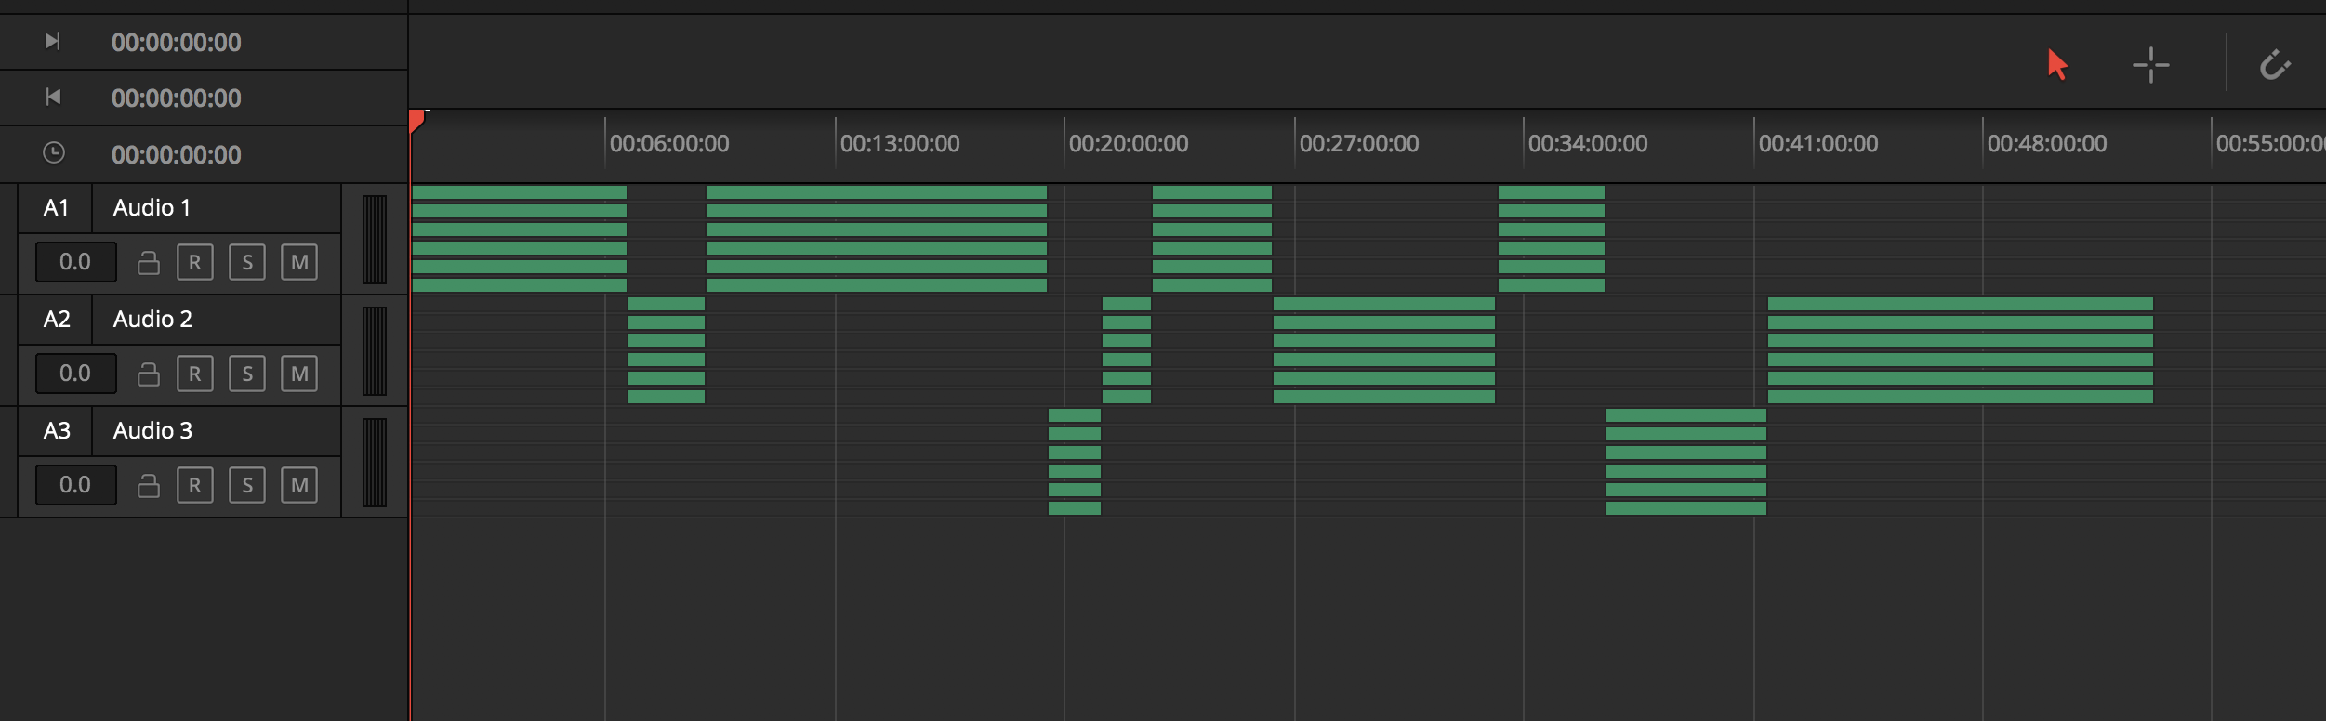Lock the Audio 2 track
Viewport: 2326px width, 721px height.
[x=148, y=374]
